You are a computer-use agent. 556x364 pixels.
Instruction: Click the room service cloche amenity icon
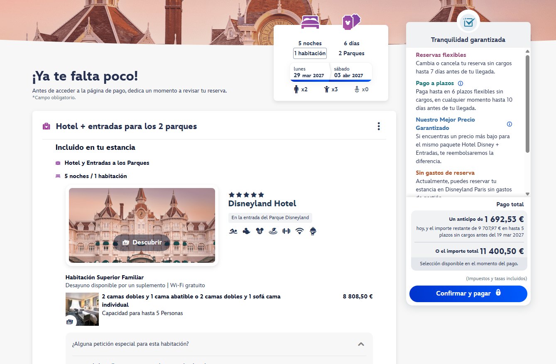point(313,231)
